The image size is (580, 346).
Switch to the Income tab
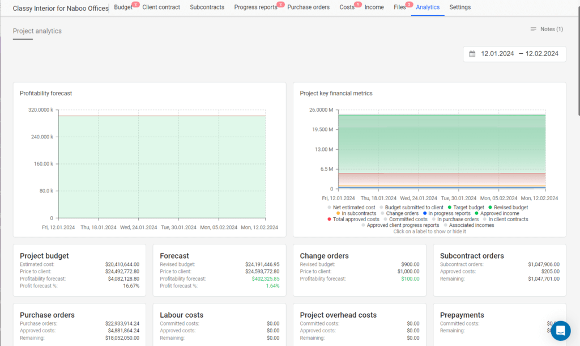[x=374, y=7]
